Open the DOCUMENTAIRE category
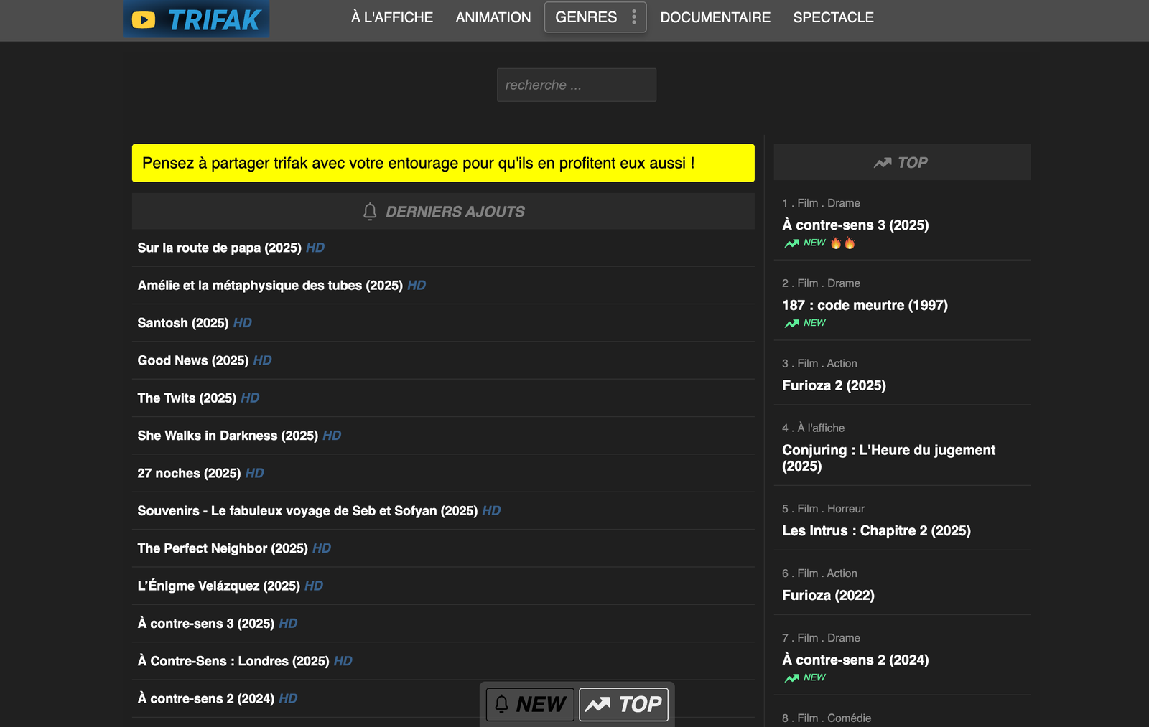 [x=715, y=17]
